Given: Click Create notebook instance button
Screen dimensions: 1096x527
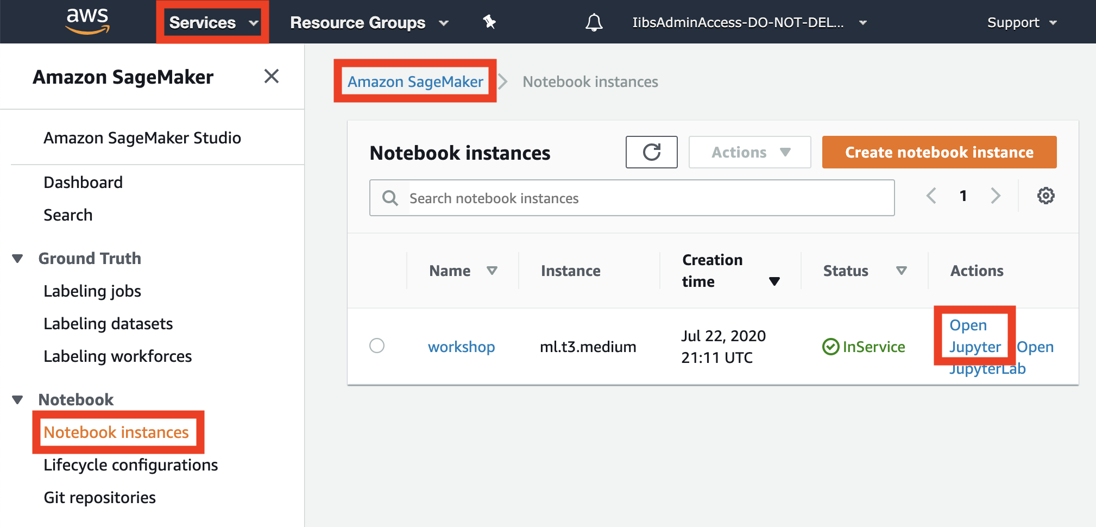Looking at the screenshot, I should point(940,152).
